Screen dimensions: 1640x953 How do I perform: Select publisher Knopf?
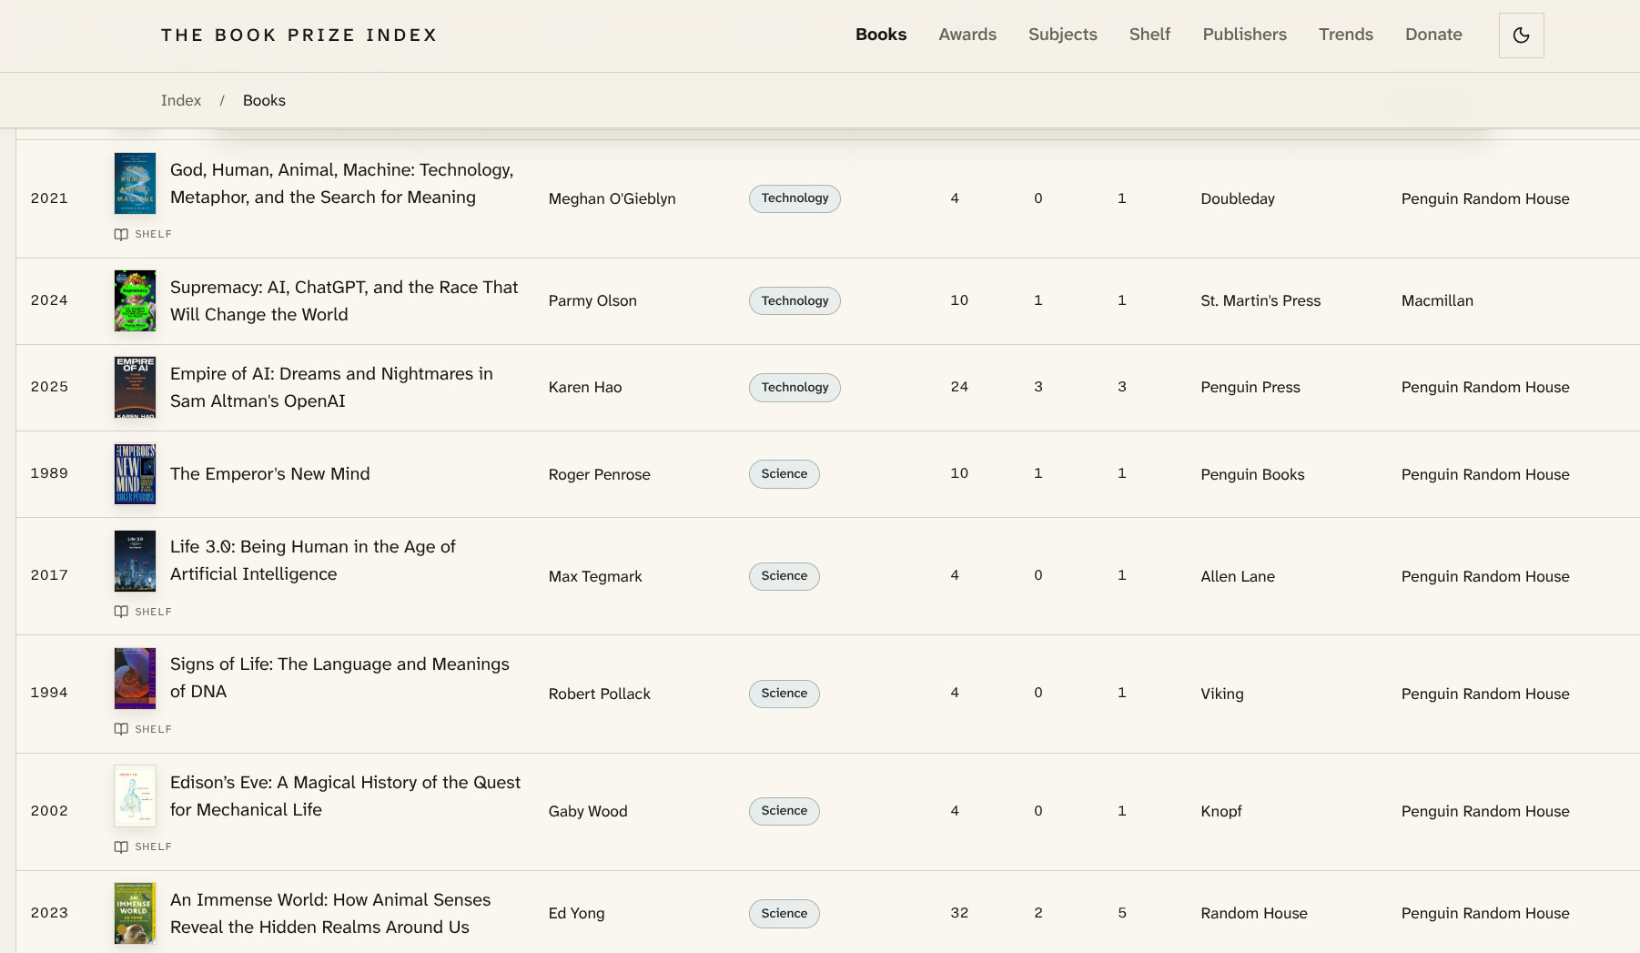pos(1221,811)
